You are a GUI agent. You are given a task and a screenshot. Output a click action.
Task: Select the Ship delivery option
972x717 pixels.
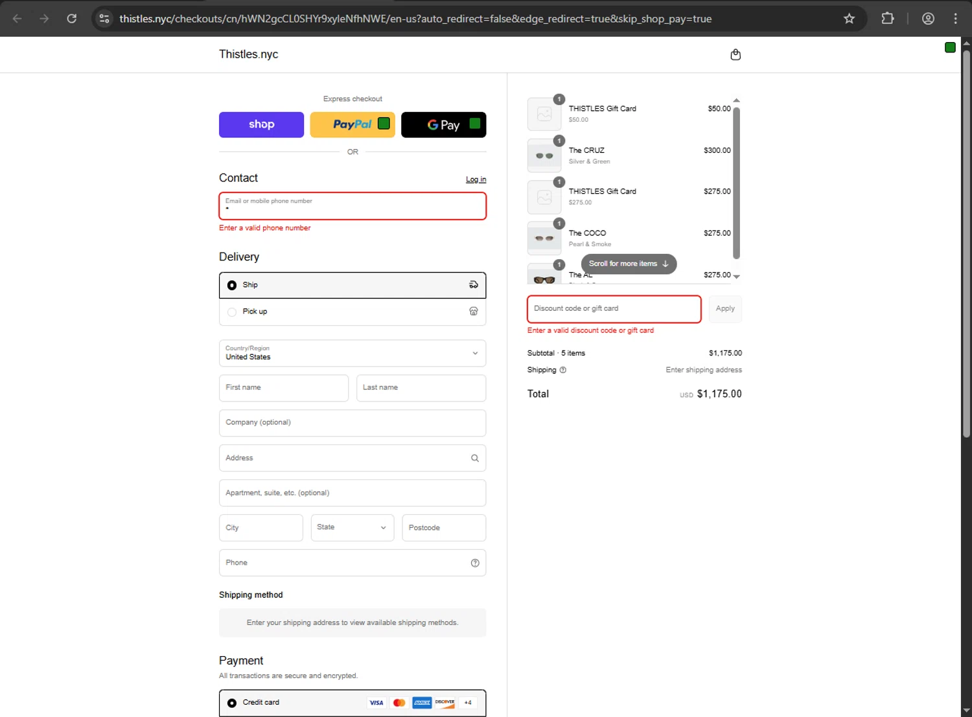[x=353, y=285]
